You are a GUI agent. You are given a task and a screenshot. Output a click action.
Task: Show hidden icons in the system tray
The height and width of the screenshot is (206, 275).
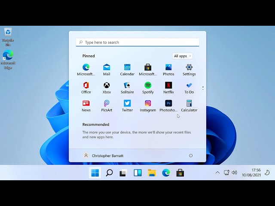click(217, 173)
